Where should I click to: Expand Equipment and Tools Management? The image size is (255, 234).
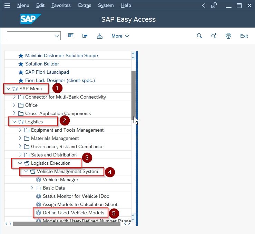[x=20, y=130]
